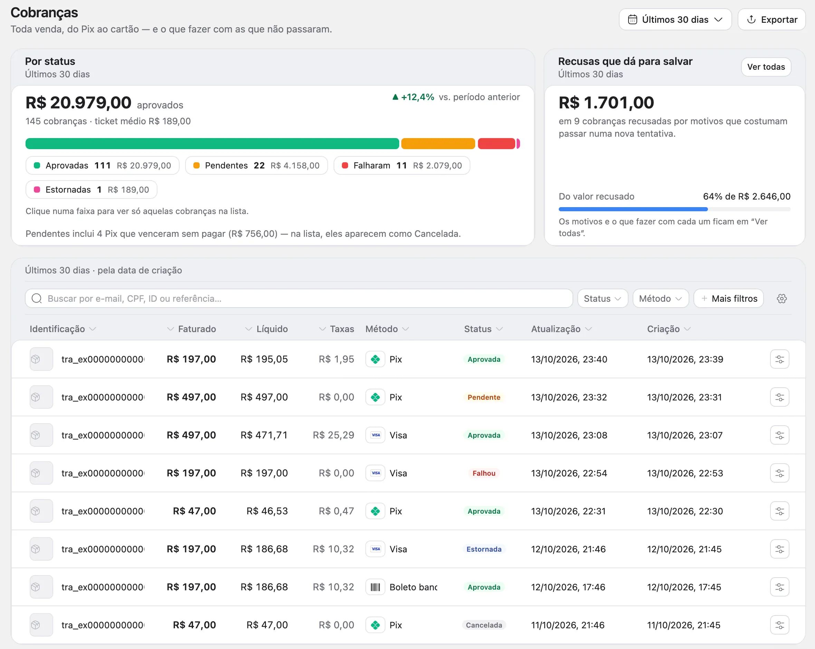The width and height of the screenshot is (815, 649).
Task: Click Ver todas button
Action: [766, 67]
